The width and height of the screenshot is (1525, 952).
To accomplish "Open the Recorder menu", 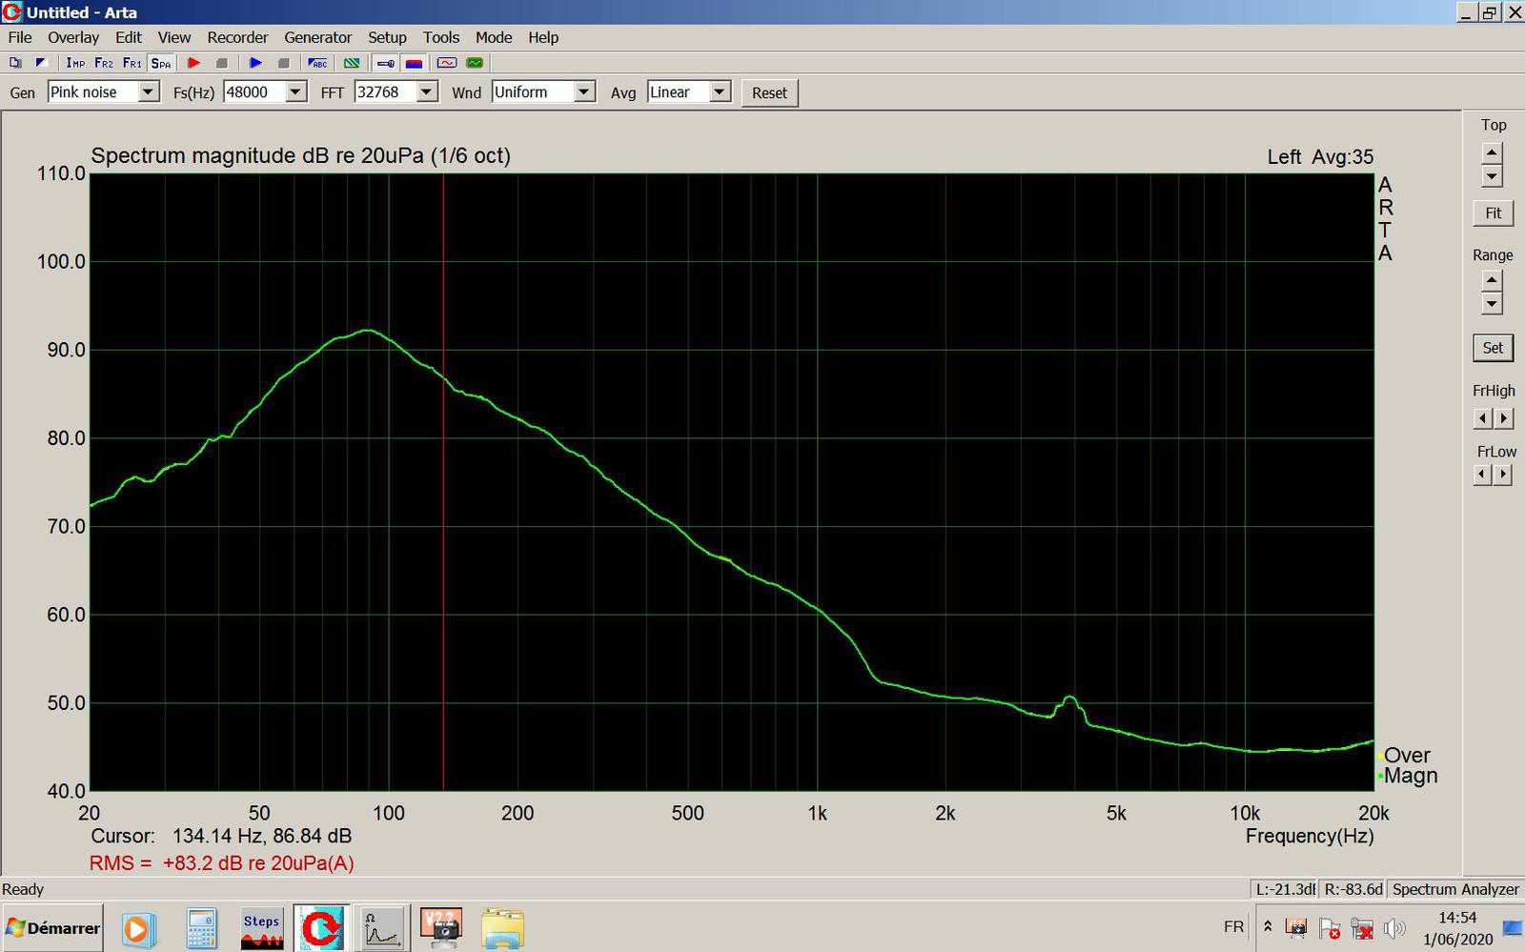I will coord(237,37).
